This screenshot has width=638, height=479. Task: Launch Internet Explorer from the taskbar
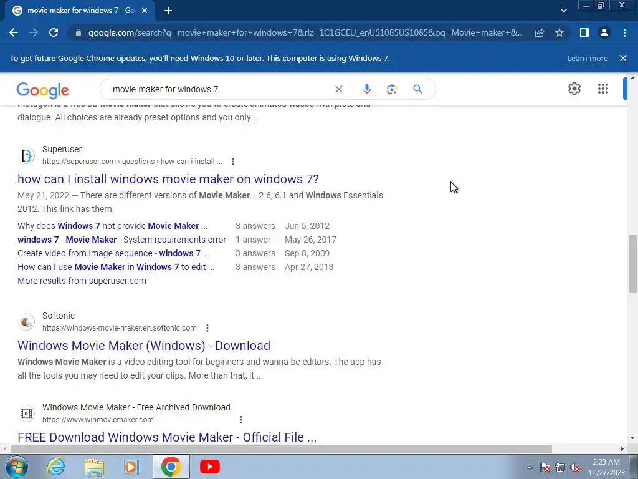55,467
